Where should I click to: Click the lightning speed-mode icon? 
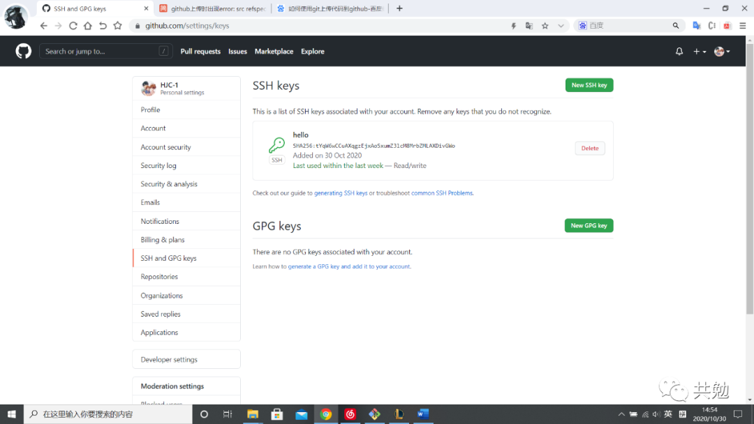(x=514, y=26)
